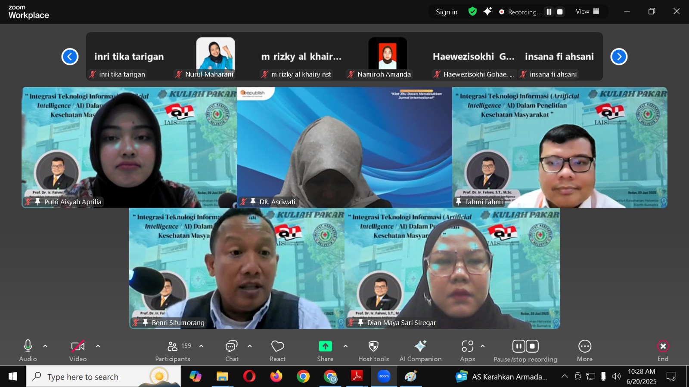The width and height of the screenshot is (689, 387).
Task: Click the Sign in button
Action: pyautogui.click(x=447, y=12)
